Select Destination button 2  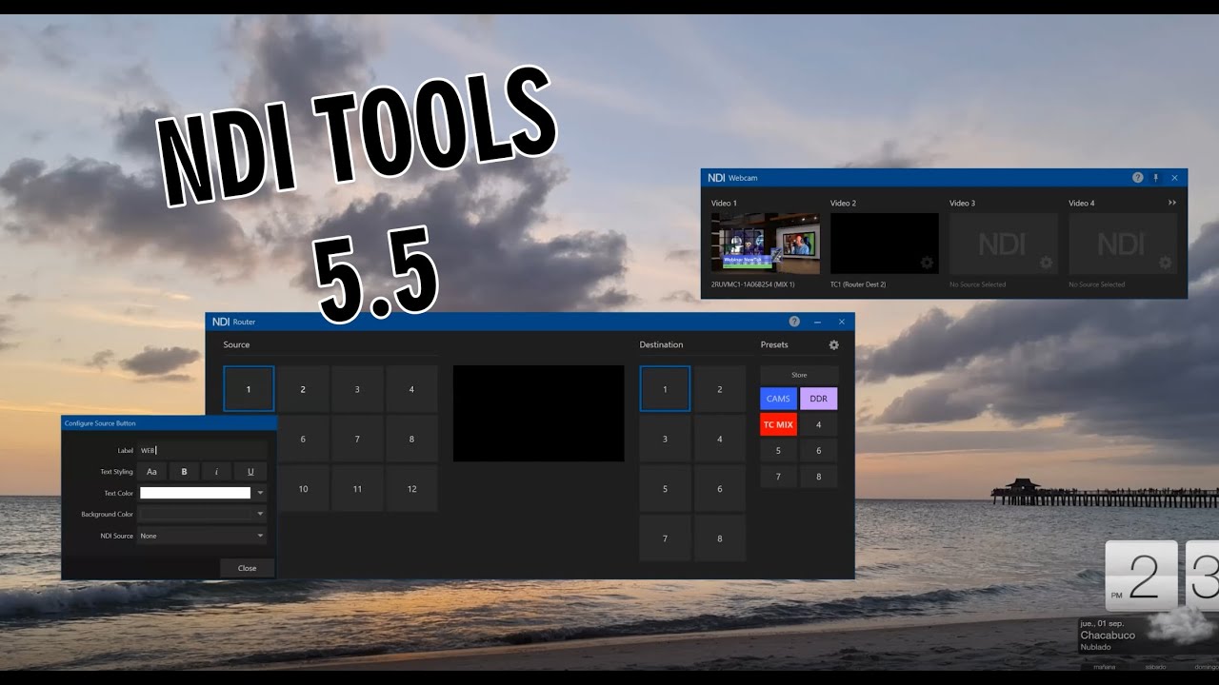719,389
